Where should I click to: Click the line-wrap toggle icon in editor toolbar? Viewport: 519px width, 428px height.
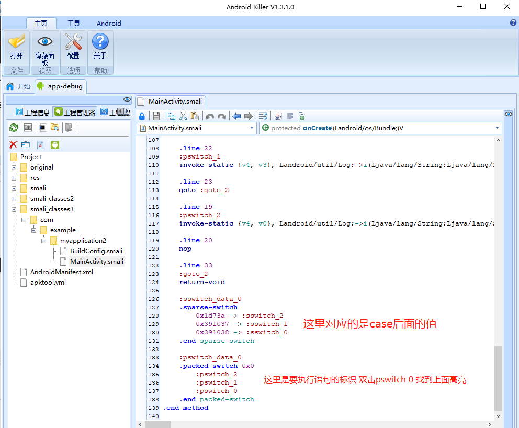click(x=264, y=116)
